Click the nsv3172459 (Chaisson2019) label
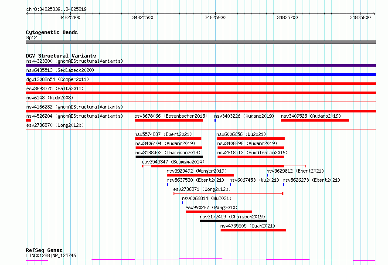The image size is (388, 265). coord(233,217)
